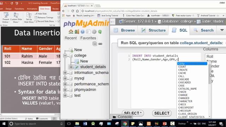Click the phpMyAdmin panel collapse arrow
The width and height of the screenshot is (226, 127).
(x=113, y=22)
